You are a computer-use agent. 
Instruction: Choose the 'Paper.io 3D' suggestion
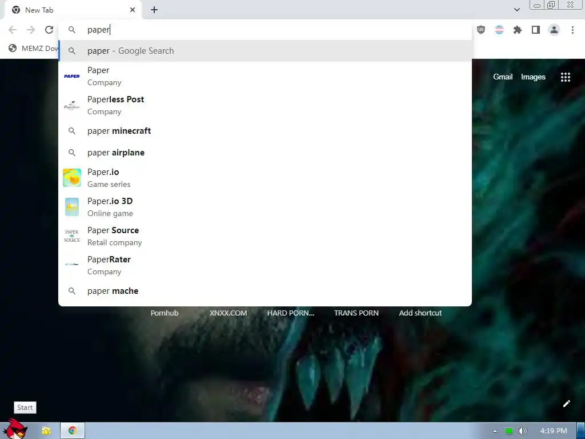(x=265, y=207)
